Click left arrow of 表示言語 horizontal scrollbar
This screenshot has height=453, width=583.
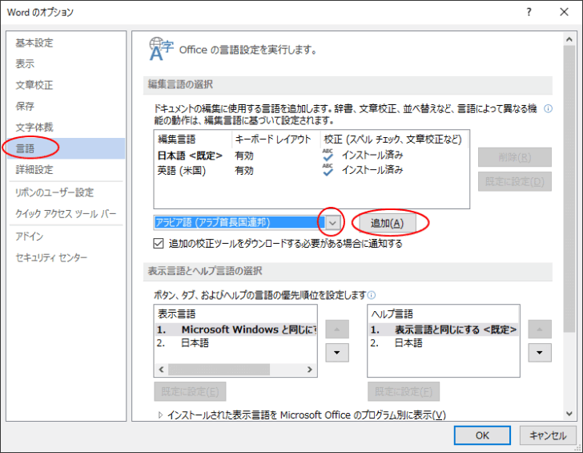pos(161,370)
